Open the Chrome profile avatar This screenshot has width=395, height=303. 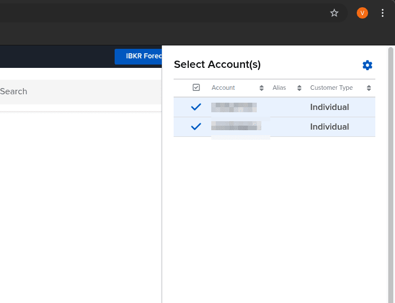pos(362,13)
